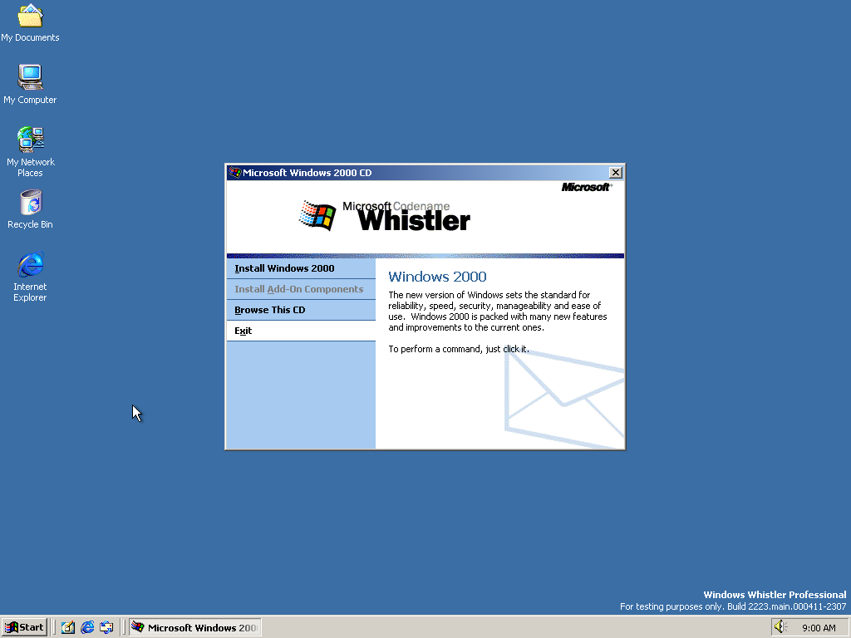Choose Exit in the CD menu
The image size is (851, 638).
(x=301, y=331)
